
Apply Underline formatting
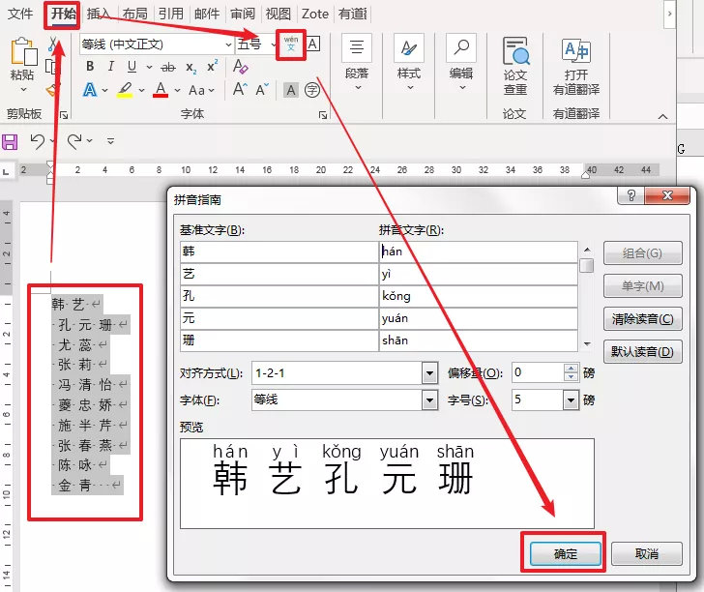(x=132, y=67)
